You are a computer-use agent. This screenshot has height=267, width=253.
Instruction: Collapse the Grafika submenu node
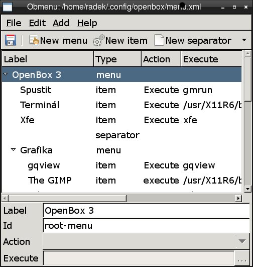click(x=13, y=150)
